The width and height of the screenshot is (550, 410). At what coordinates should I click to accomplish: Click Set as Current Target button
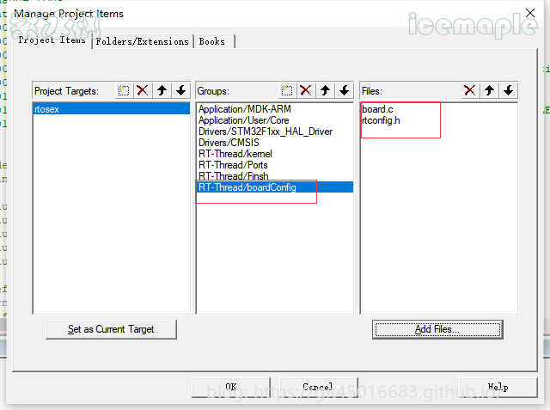(x=111, y=329)
